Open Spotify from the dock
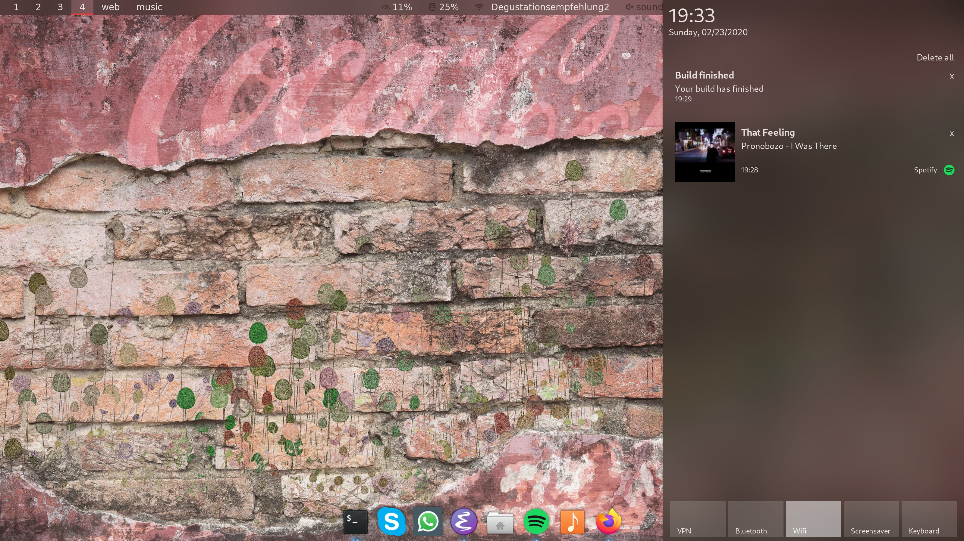This screenshot has width=964, height=541. (536, 521)
